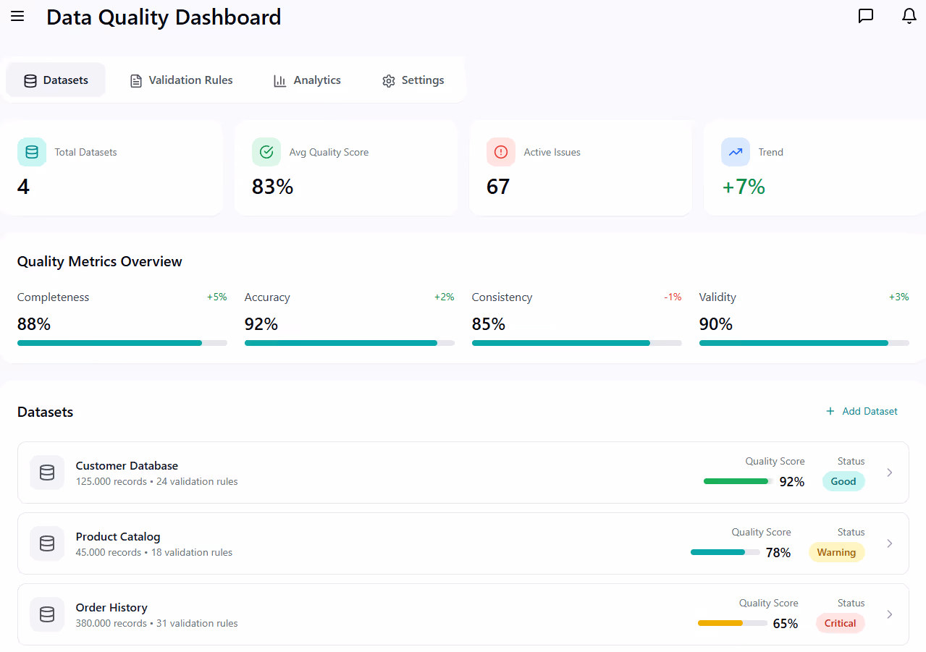Click the Add Dataset button
Screen dimensions: 926x652
[x=861, y=411]
